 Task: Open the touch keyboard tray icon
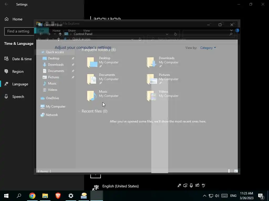(x=224, y=196)
